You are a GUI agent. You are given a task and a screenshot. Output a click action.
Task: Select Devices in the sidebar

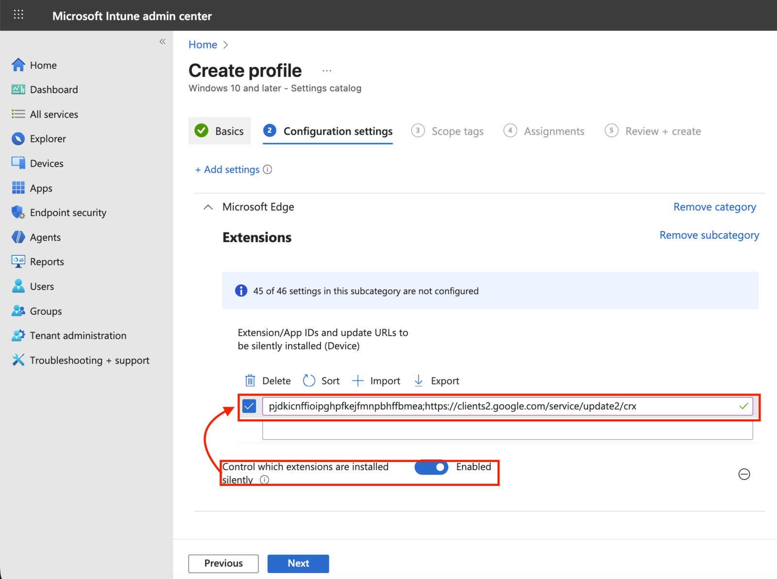click(x=47, y=163)
